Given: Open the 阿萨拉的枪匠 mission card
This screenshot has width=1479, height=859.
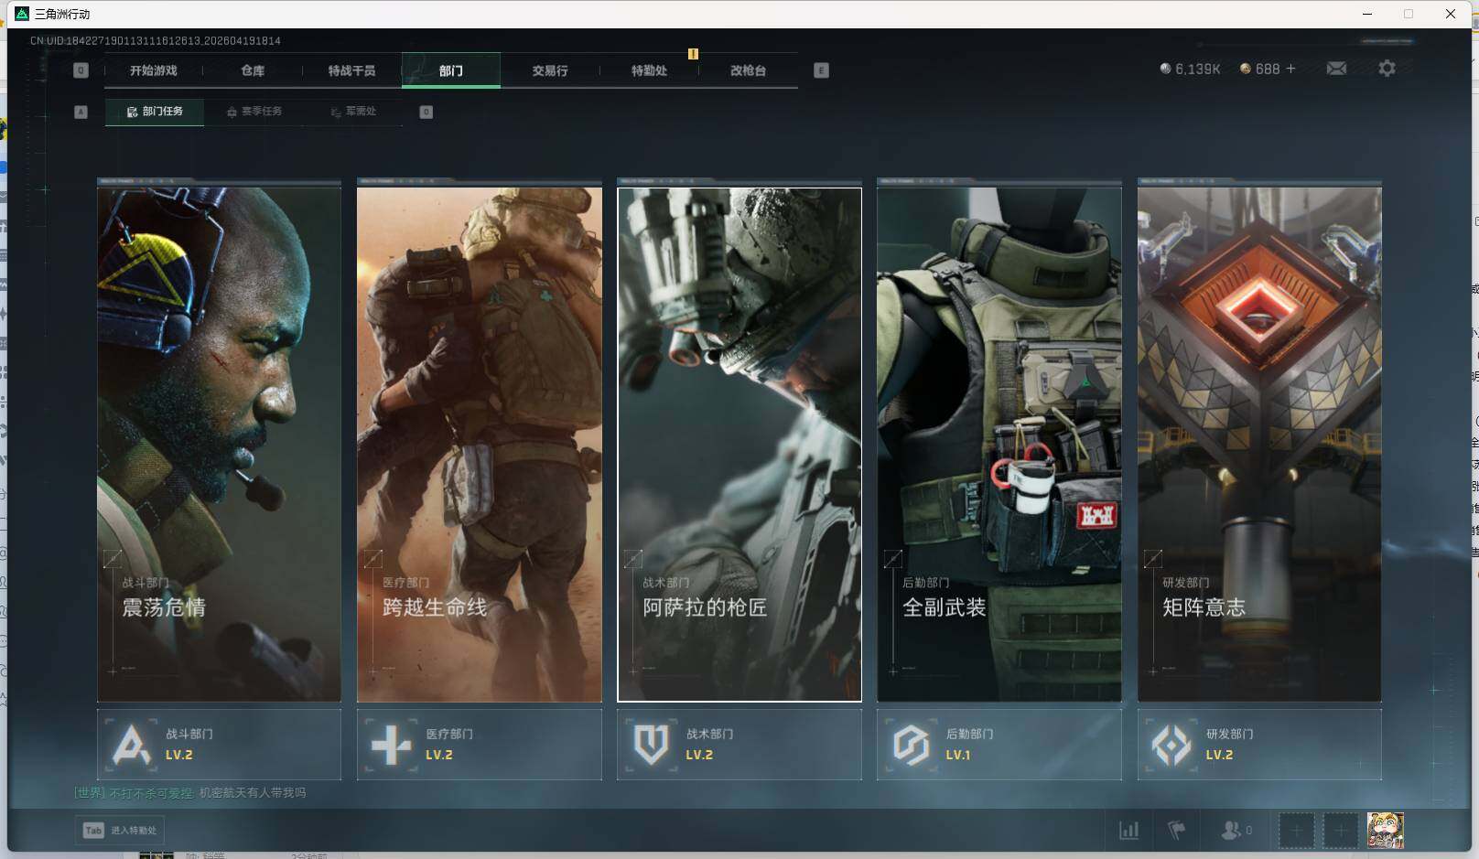Looking at the screenshot, I should [x=739, y=445].
